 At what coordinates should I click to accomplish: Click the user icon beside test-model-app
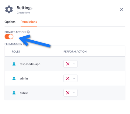coord(14,64)
